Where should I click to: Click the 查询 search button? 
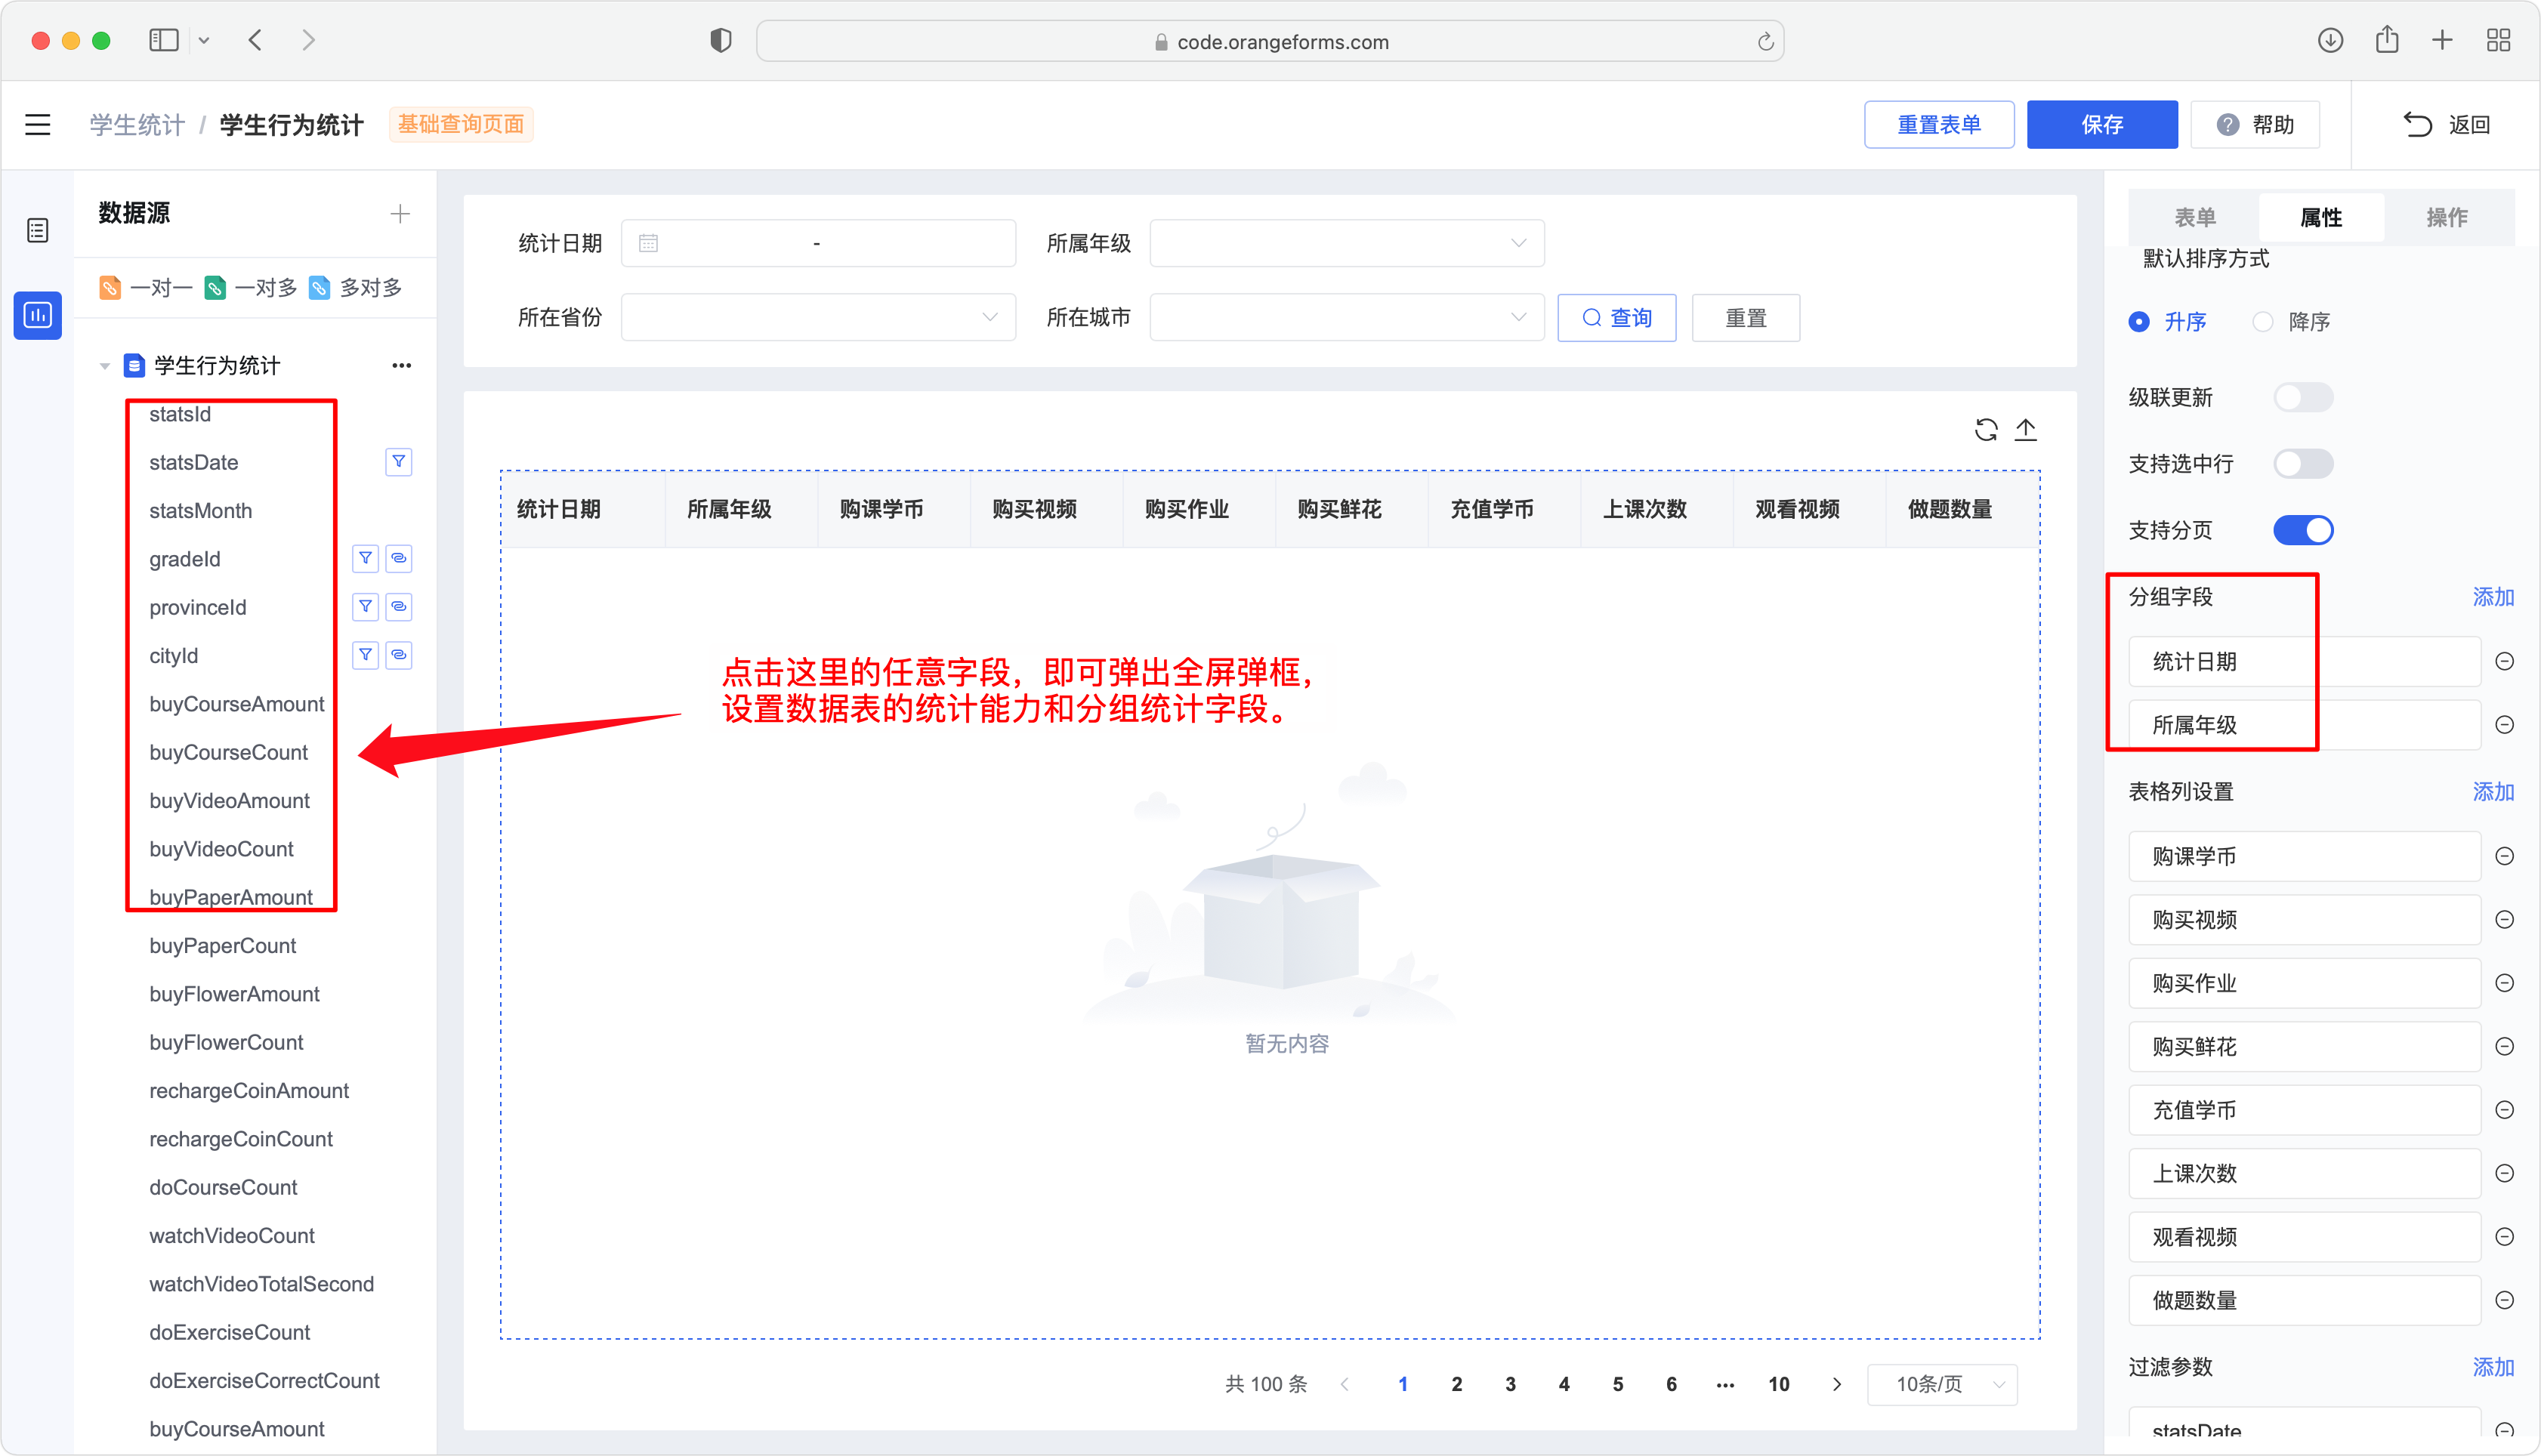coord(1617,317)
